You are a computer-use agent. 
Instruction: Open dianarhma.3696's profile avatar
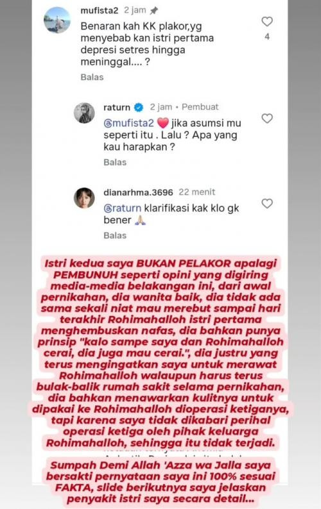pos(85,197)
